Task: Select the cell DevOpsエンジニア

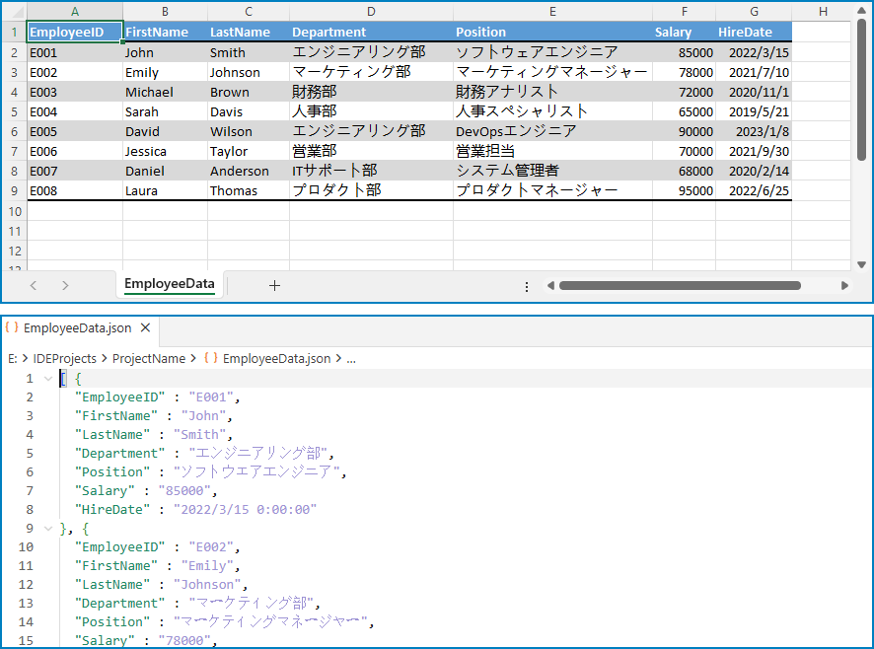Action: click(x=552, y=131)
